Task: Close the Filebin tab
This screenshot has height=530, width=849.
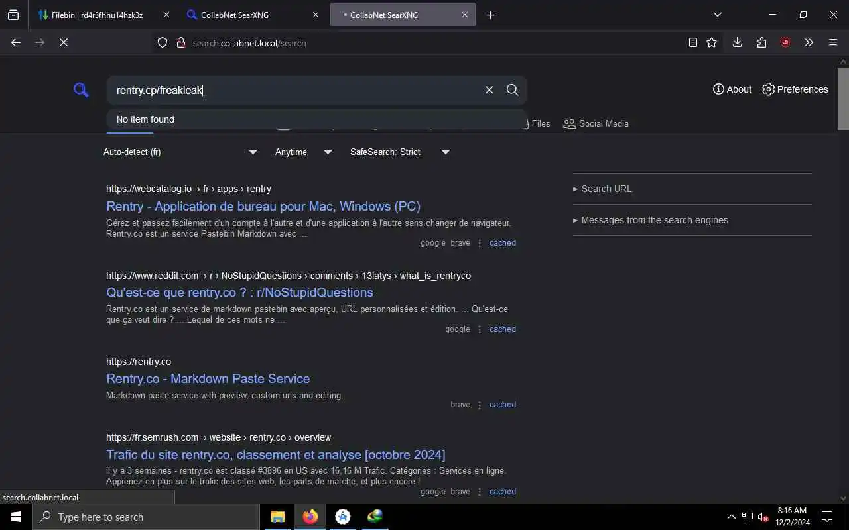Action: pos(166,15)
